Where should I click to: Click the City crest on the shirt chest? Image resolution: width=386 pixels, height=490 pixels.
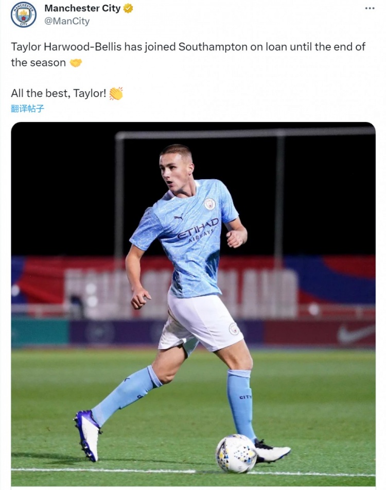(x=209, y=204)
